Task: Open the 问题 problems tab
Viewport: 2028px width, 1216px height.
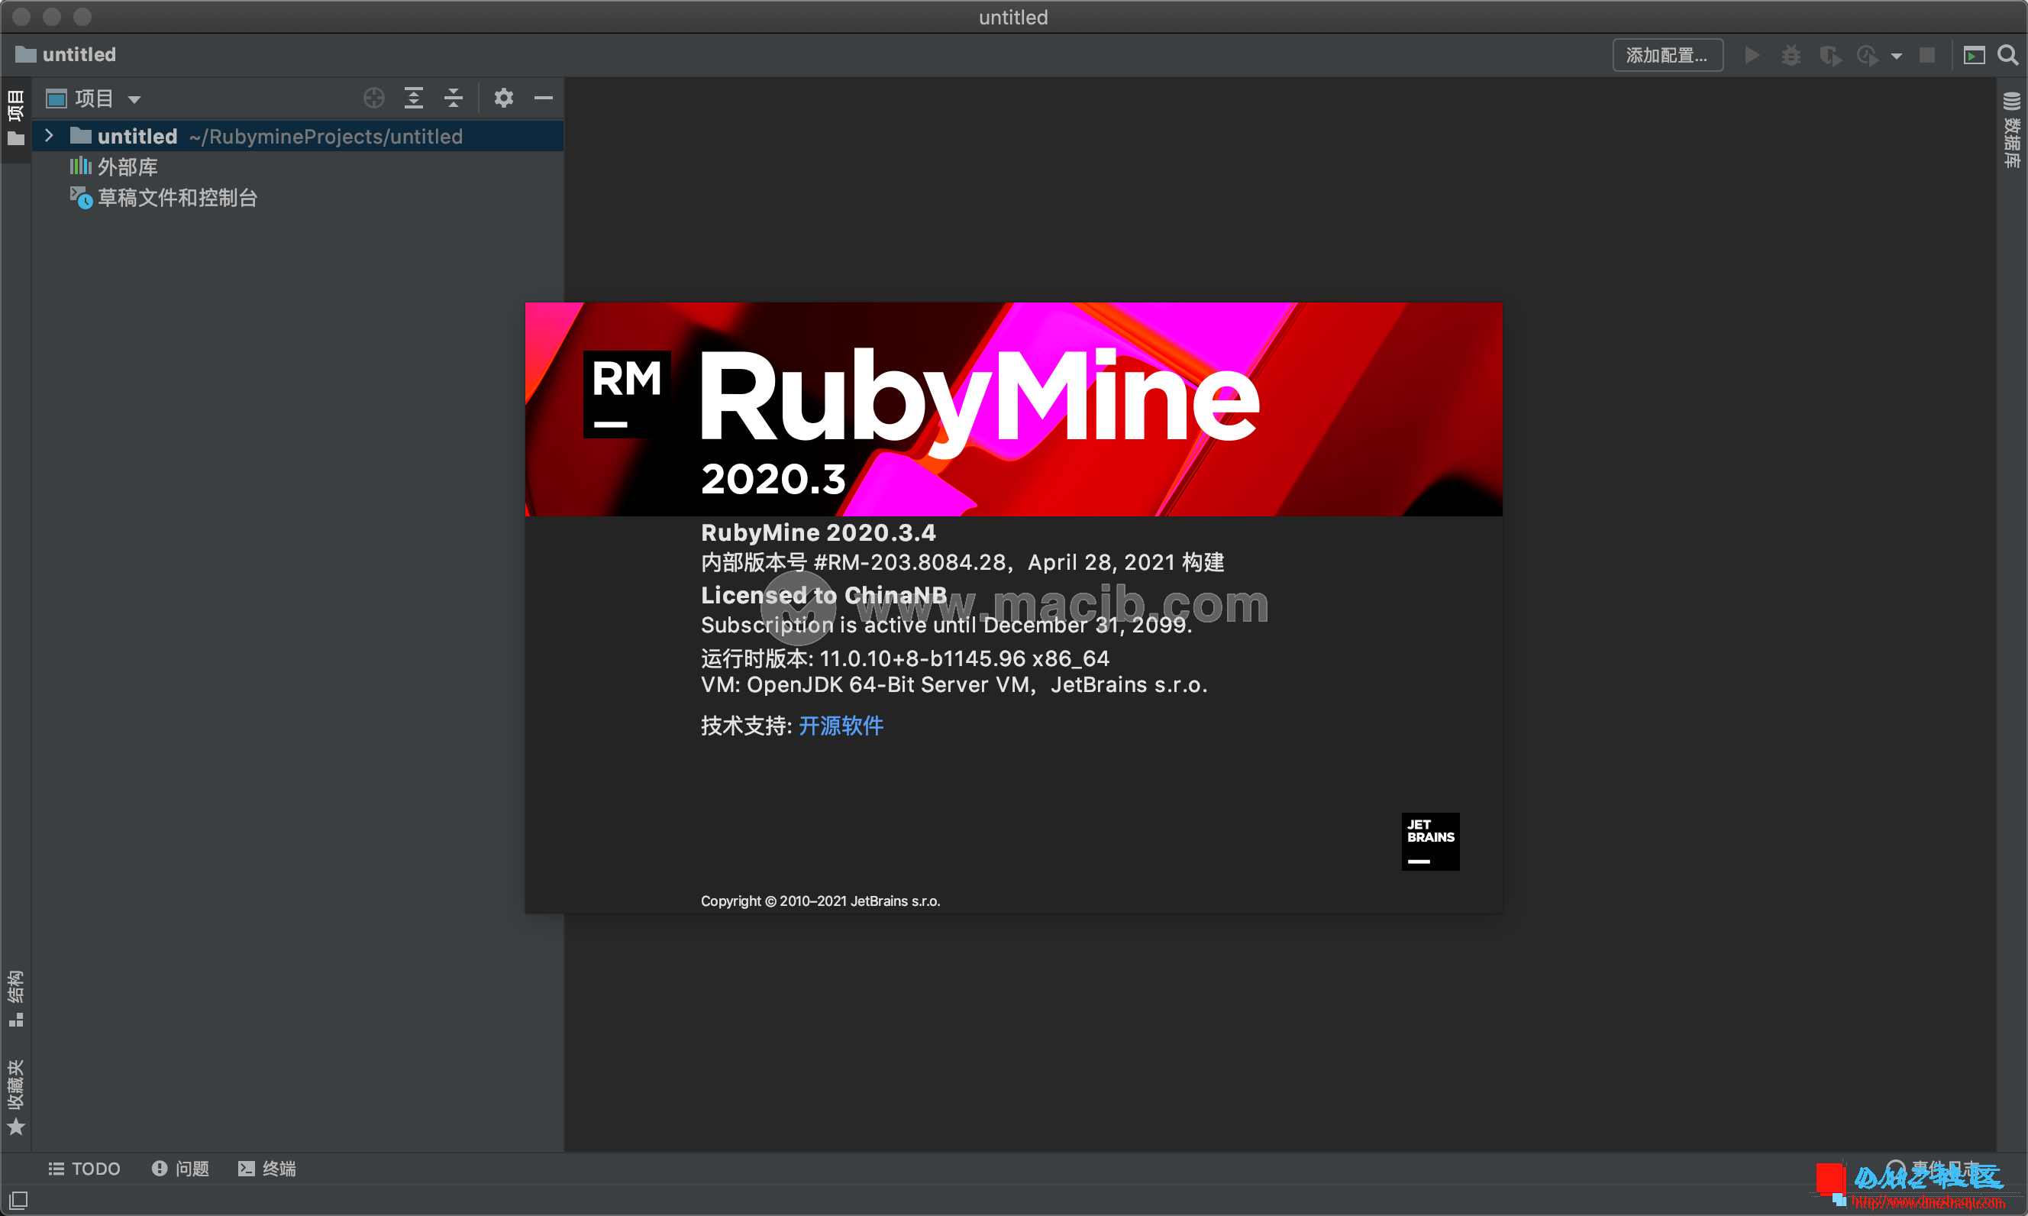Action: [181, 1169]
